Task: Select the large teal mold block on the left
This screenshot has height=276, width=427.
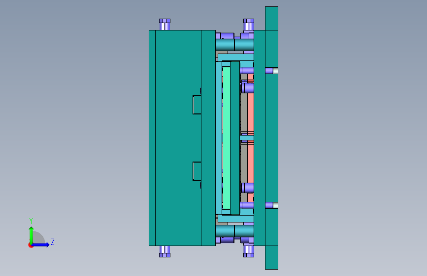Action: pyautogui.click(x=178, y=138)
